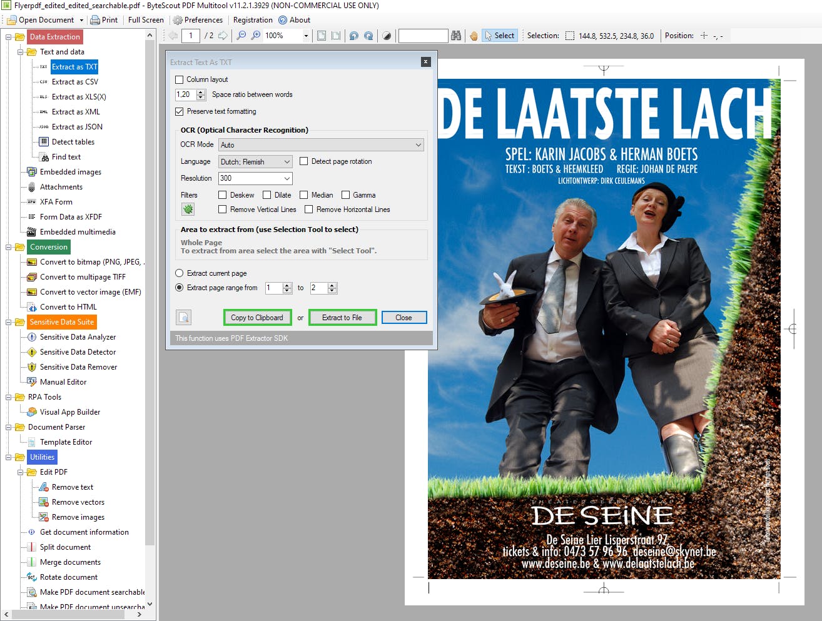Screen dimensions: 822x621
Task: Activate the hand pan tool
Action: coord(474,36)
